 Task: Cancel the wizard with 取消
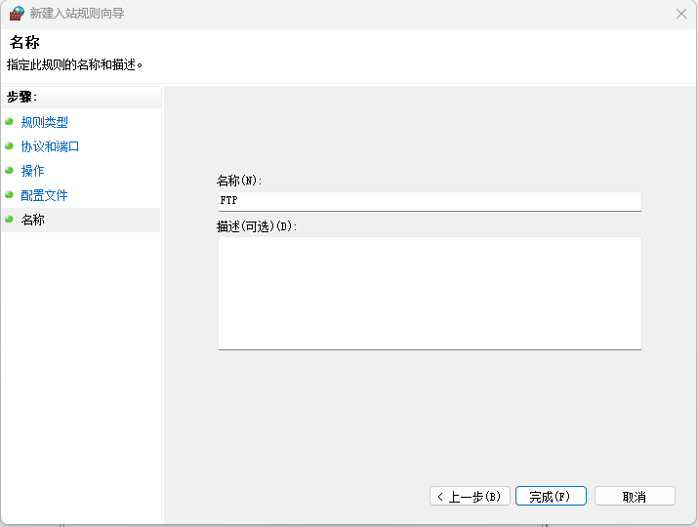(635, 497)
